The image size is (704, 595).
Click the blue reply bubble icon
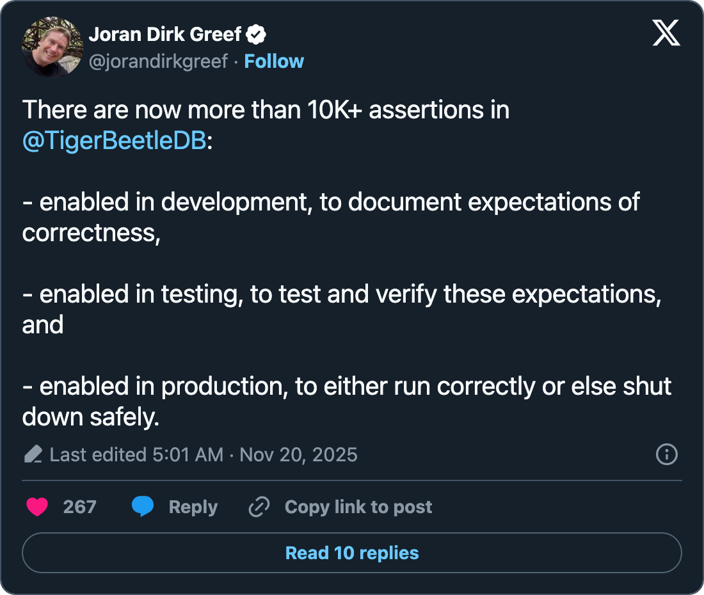click(x=142, y=507)
